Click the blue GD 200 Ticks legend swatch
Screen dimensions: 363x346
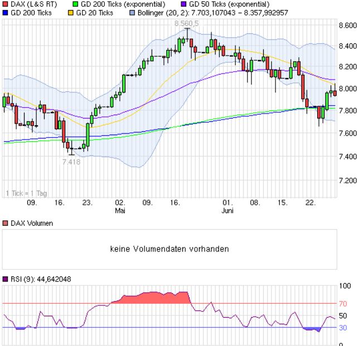point(5,13)
